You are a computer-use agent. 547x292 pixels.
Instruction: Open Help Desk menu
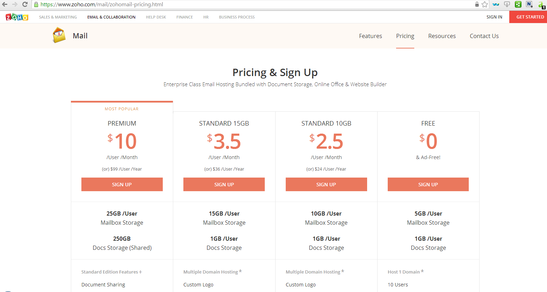pos(156,17)
